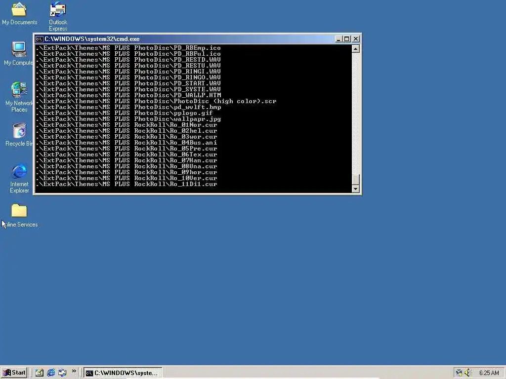Select the Recycle Bin icon
Image resolution: width=506 pixels, height=379 pixels.
tap(19, 134)
